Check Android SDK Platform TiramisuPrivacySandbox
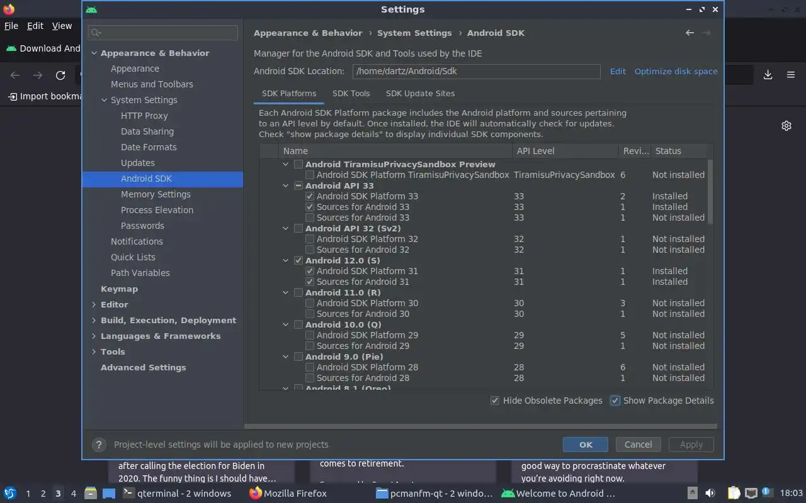806x503 pixels. click(310, 175)
